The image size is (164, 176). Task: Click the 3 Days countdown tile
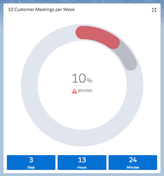[31, 163]
